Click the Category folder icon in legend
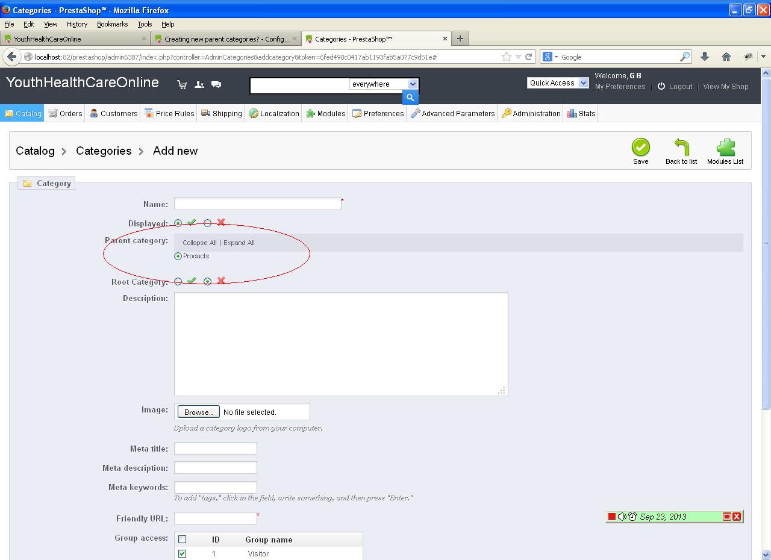 pyautogui.click(x=27, y=183)
